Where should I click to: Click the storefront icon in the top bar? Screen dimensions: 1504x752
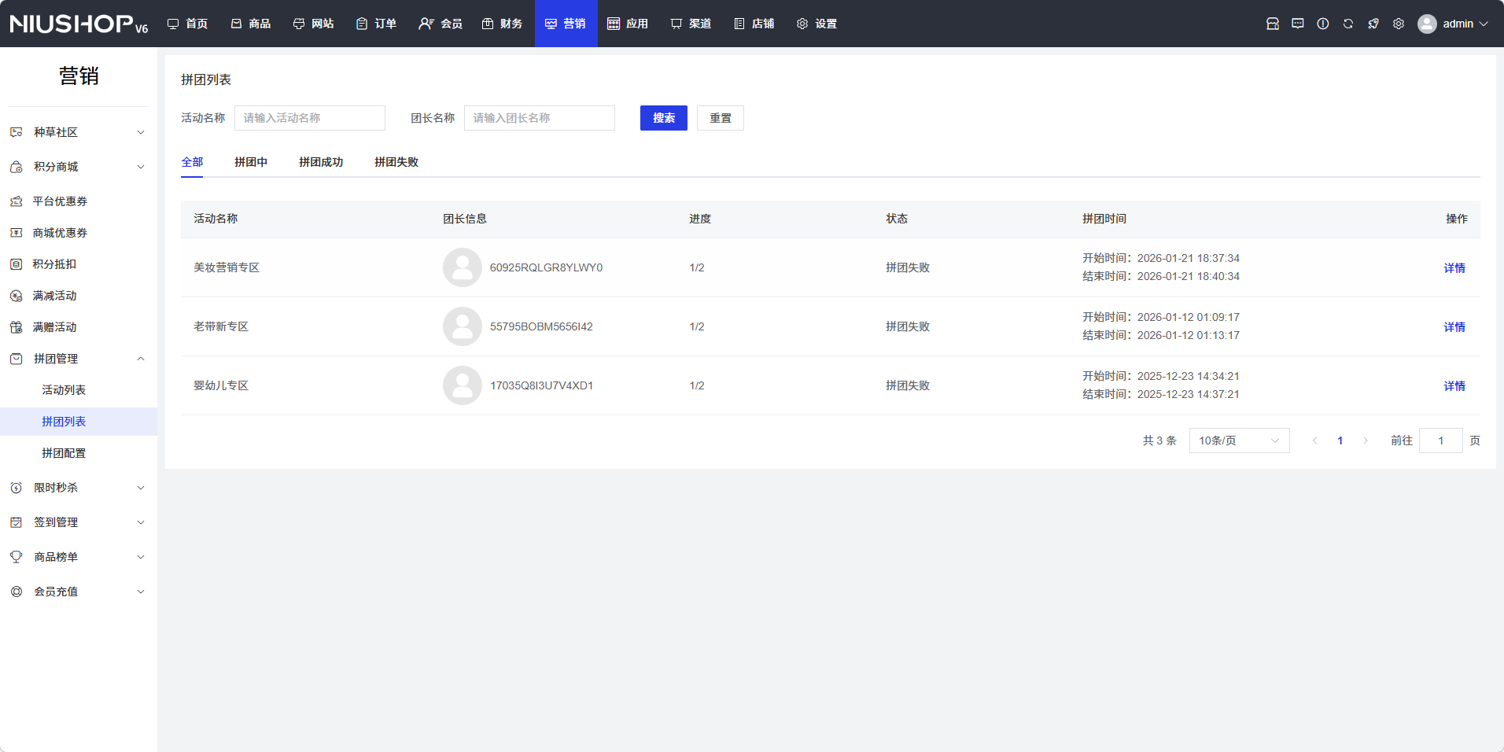pos(1272,24)
